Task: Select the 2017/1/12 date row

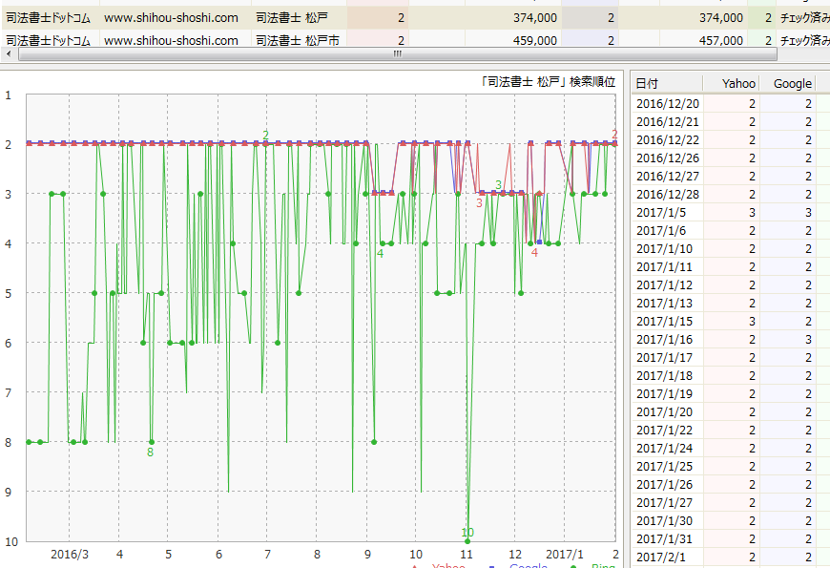Action: (731, 285)
